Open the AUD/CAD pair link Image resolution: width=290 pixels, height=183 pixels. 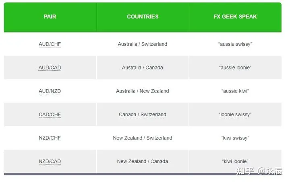50,68
